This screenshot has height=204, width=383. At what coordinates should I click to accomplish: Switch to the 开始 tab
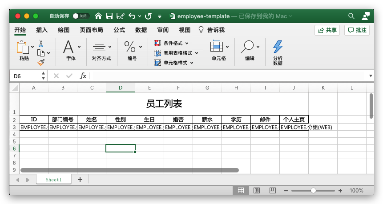click(x=20, y=30)
